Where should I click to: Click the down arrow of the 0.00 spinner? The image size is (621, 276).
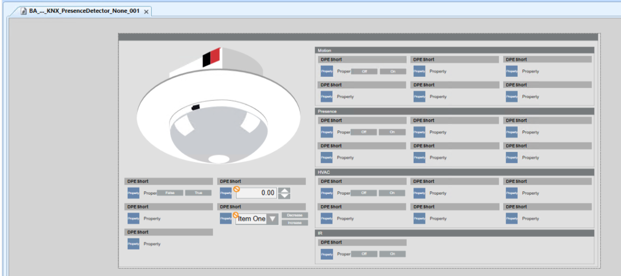tap(284, 196)
